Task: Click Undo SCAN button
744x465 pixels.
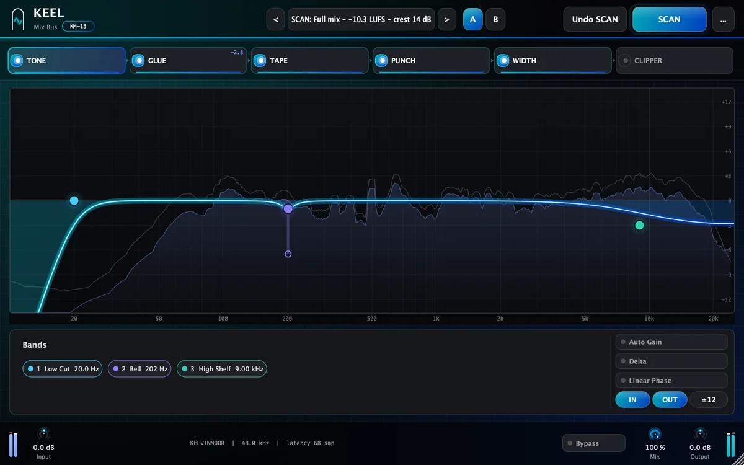Action: click(595, 19)
